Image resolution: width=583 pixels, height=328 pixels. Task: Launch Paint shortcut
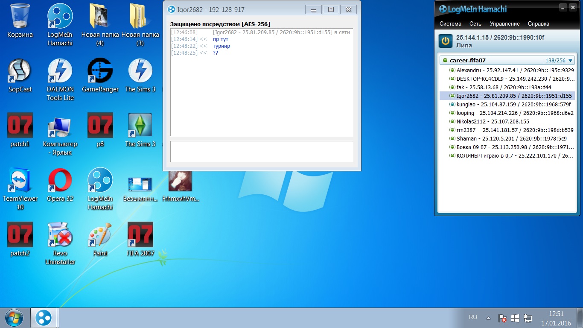100,240
